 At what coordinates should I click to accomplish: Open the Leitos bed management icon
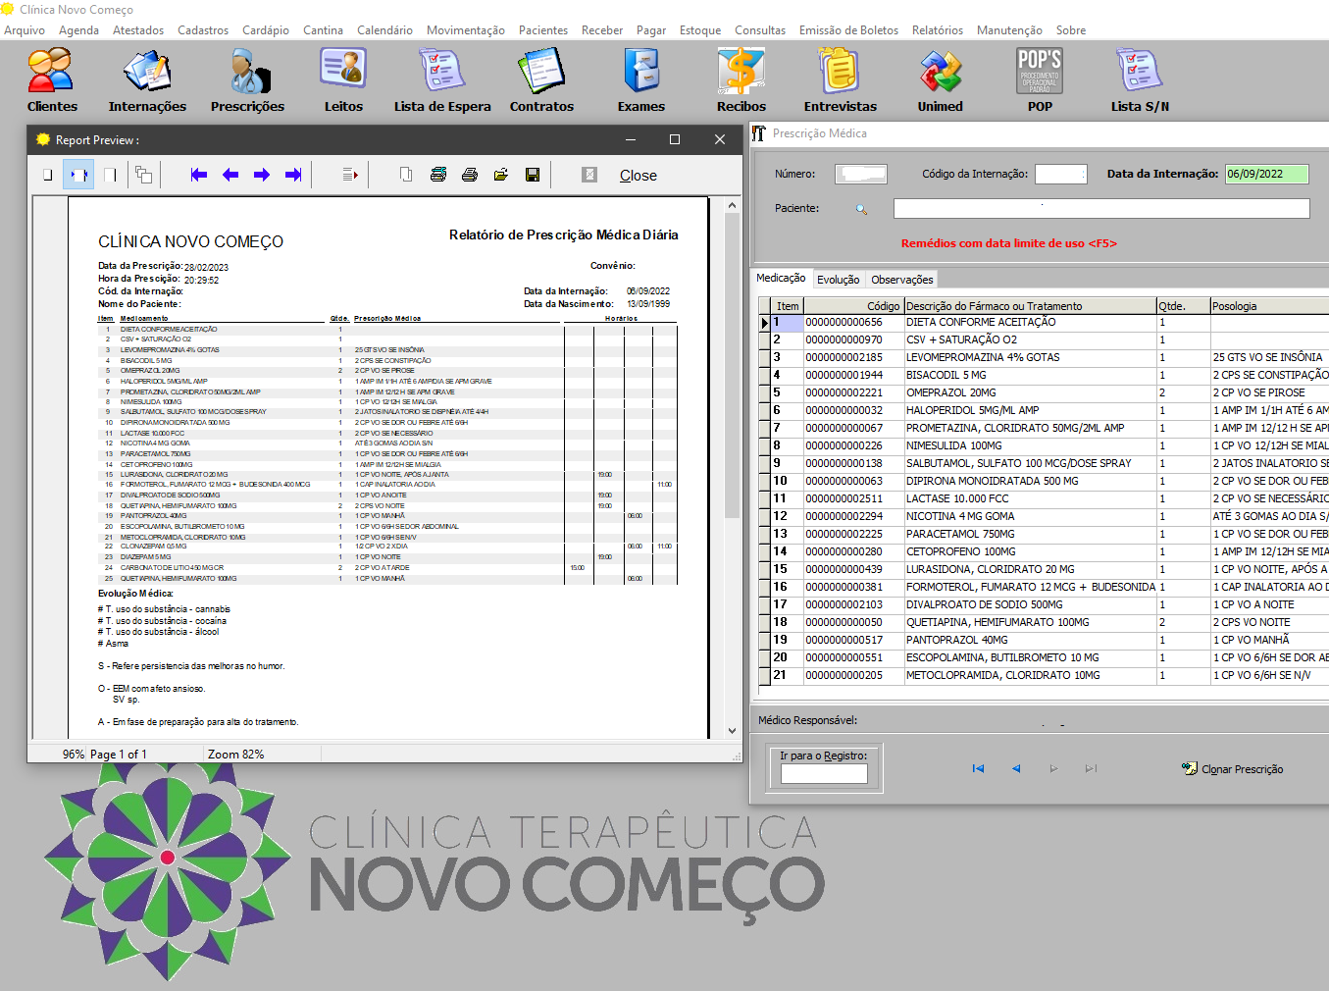click(343, 80)
